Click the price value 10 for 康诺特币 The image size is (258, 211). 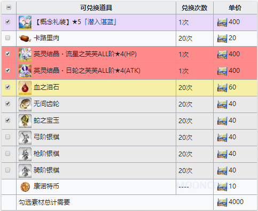pyautogui.click(x=232, y=186)
